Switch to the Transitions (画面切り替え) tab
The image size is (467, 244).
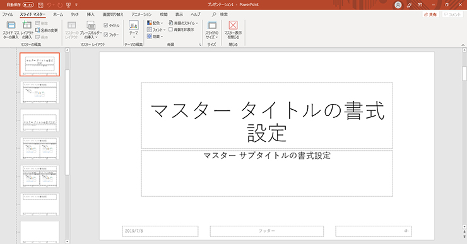pos(113,15)
